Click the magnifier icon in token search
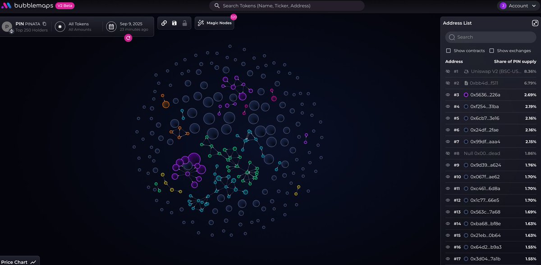The height and width of the screenshot is (265, 541). pos(217,6)
